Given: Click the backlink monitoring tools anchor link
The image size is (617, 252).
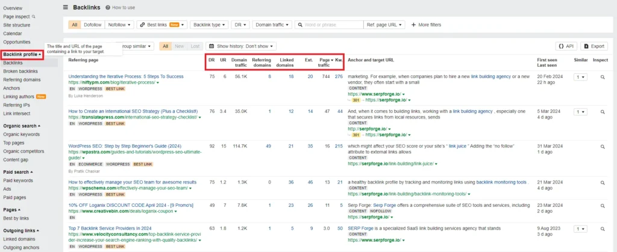Looking at the screenshot, I should 501,182.
